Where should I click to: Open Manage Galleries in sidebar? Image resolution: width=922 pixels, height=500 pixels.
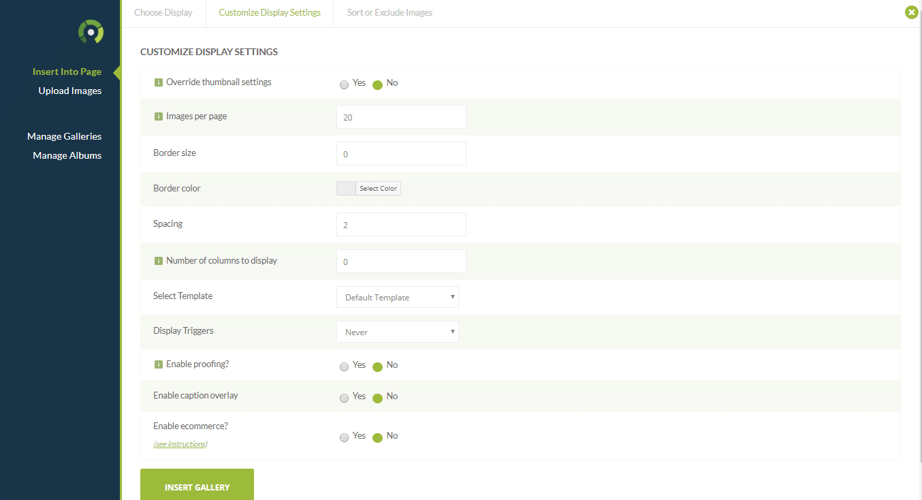pyautogui.click(x=64, y=136)
